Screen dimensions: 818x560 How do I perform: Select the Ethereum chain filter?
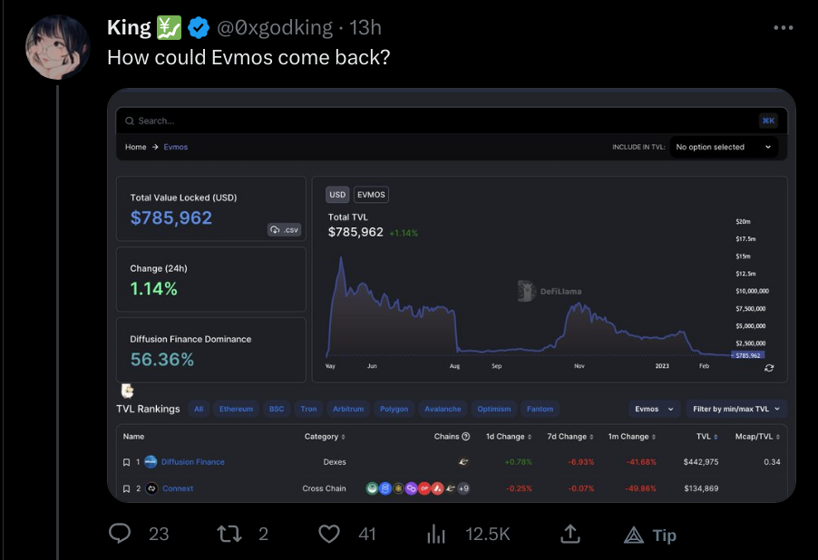[236, 409]
